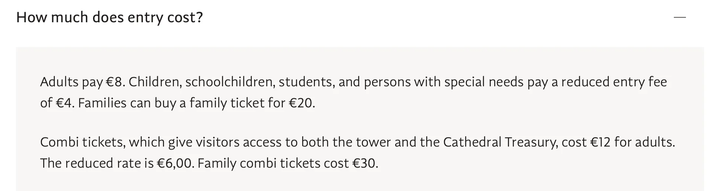723x191 pixels.
Task: Collapse the entry cost section via minus icon
Action: point(680,17)
